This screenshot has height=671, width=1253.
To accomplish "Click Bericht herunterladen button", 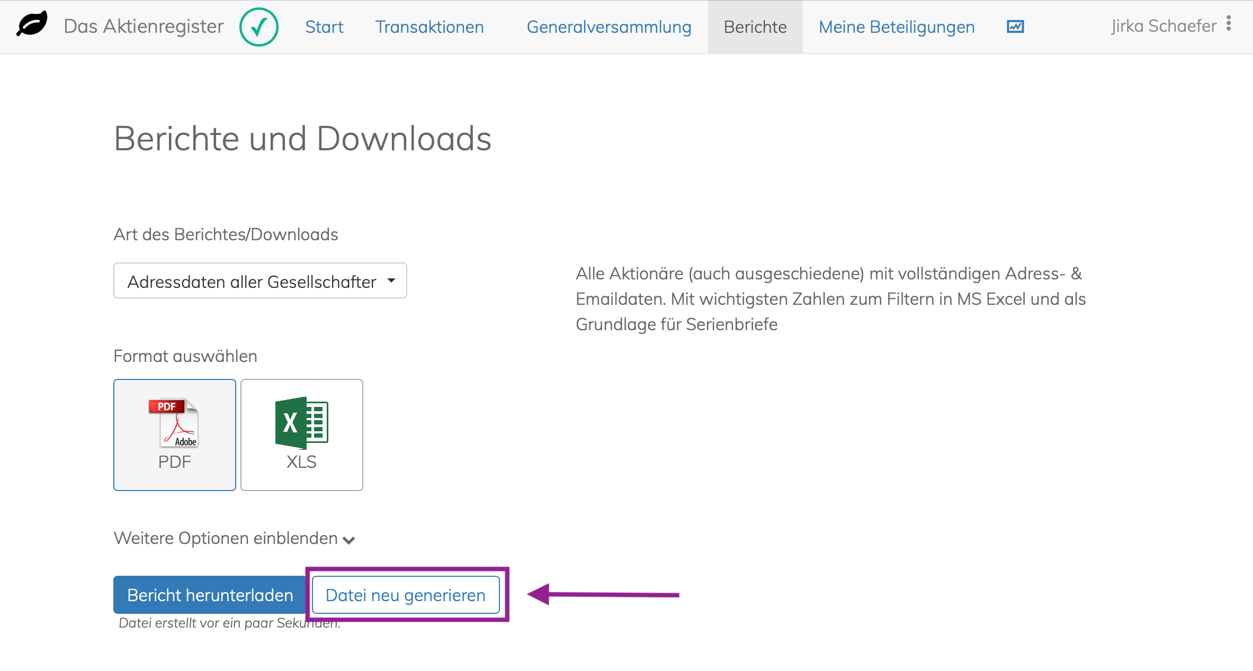I will (210, 595).
